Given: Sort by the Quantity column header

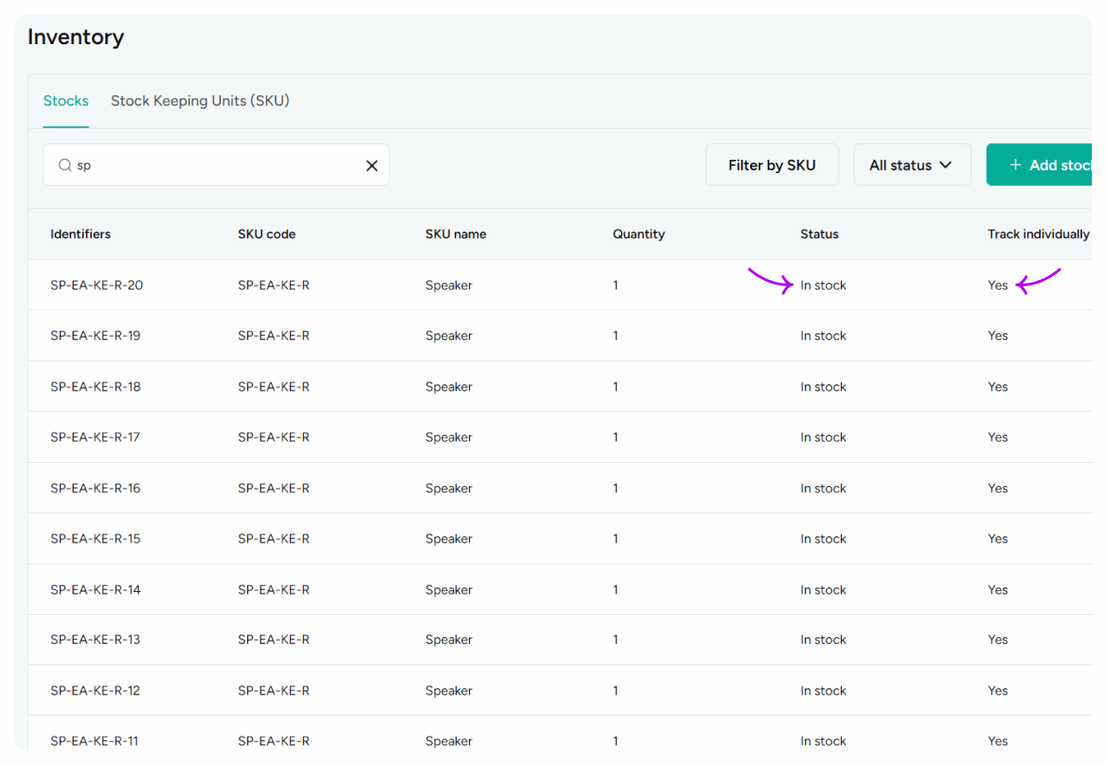Looking at the screenshot, I should click(639, 234).
